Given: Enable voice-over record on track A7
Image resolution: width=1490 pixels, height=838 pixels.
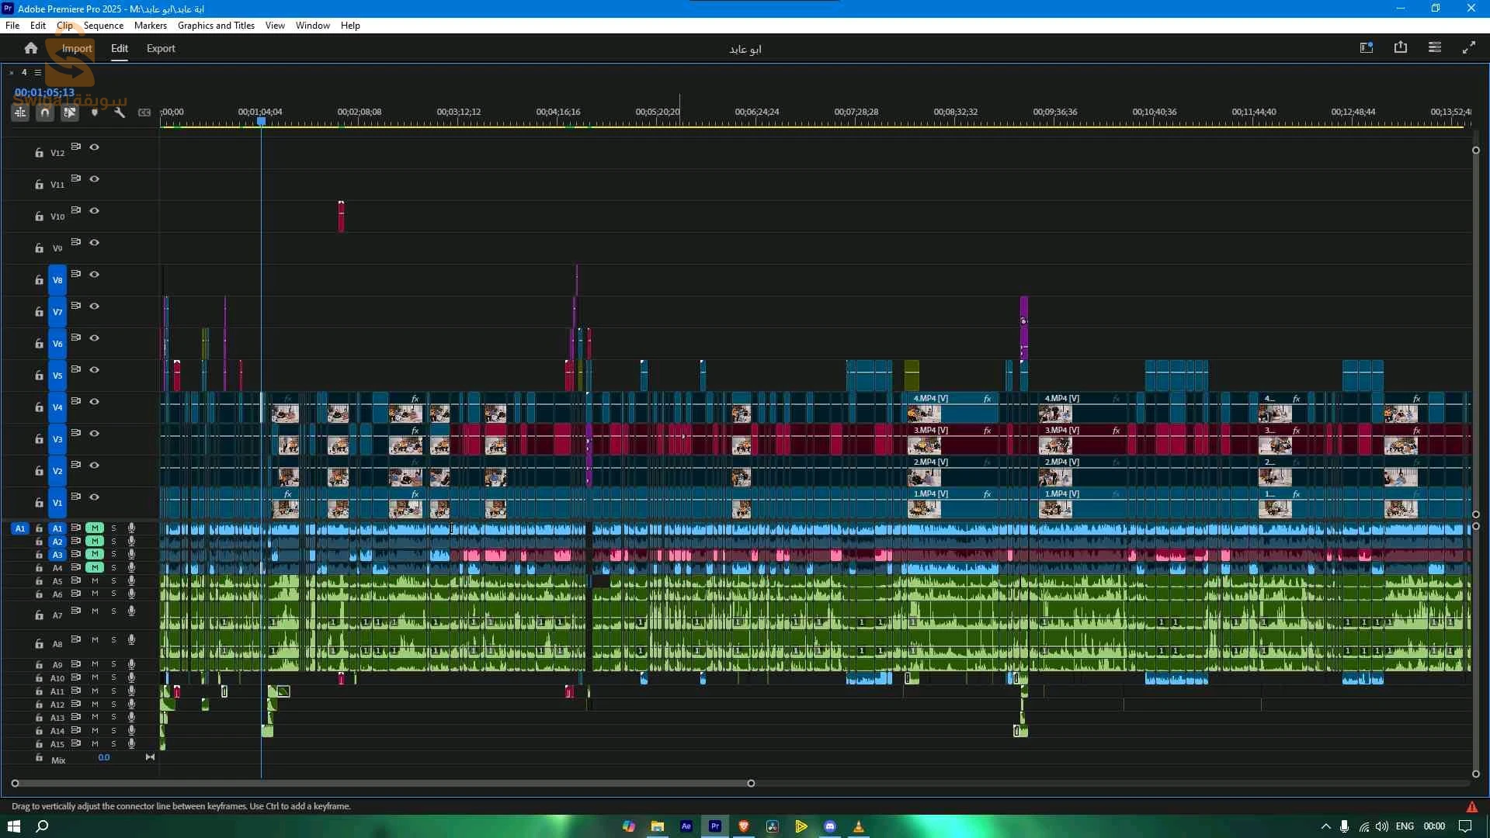Looking at the screenshot, I should tap(131, 611).
